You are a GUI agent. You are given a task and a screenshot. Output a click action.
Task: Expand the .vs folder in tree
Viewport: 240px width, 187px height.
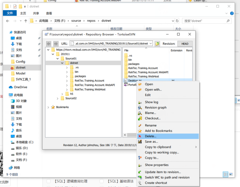(67, 67)
